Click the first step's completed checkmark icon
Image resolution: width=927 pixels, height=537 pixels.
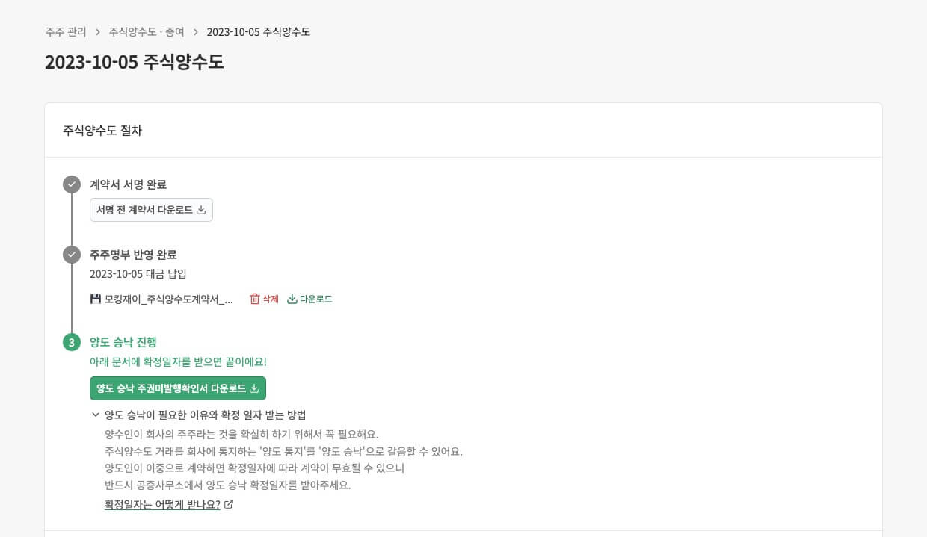coord(72,184)
